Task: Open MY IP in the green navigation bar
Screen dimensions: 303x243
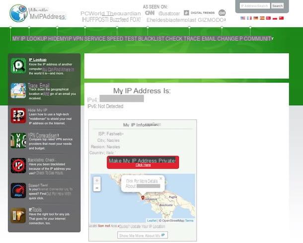Action: [19, 39]
